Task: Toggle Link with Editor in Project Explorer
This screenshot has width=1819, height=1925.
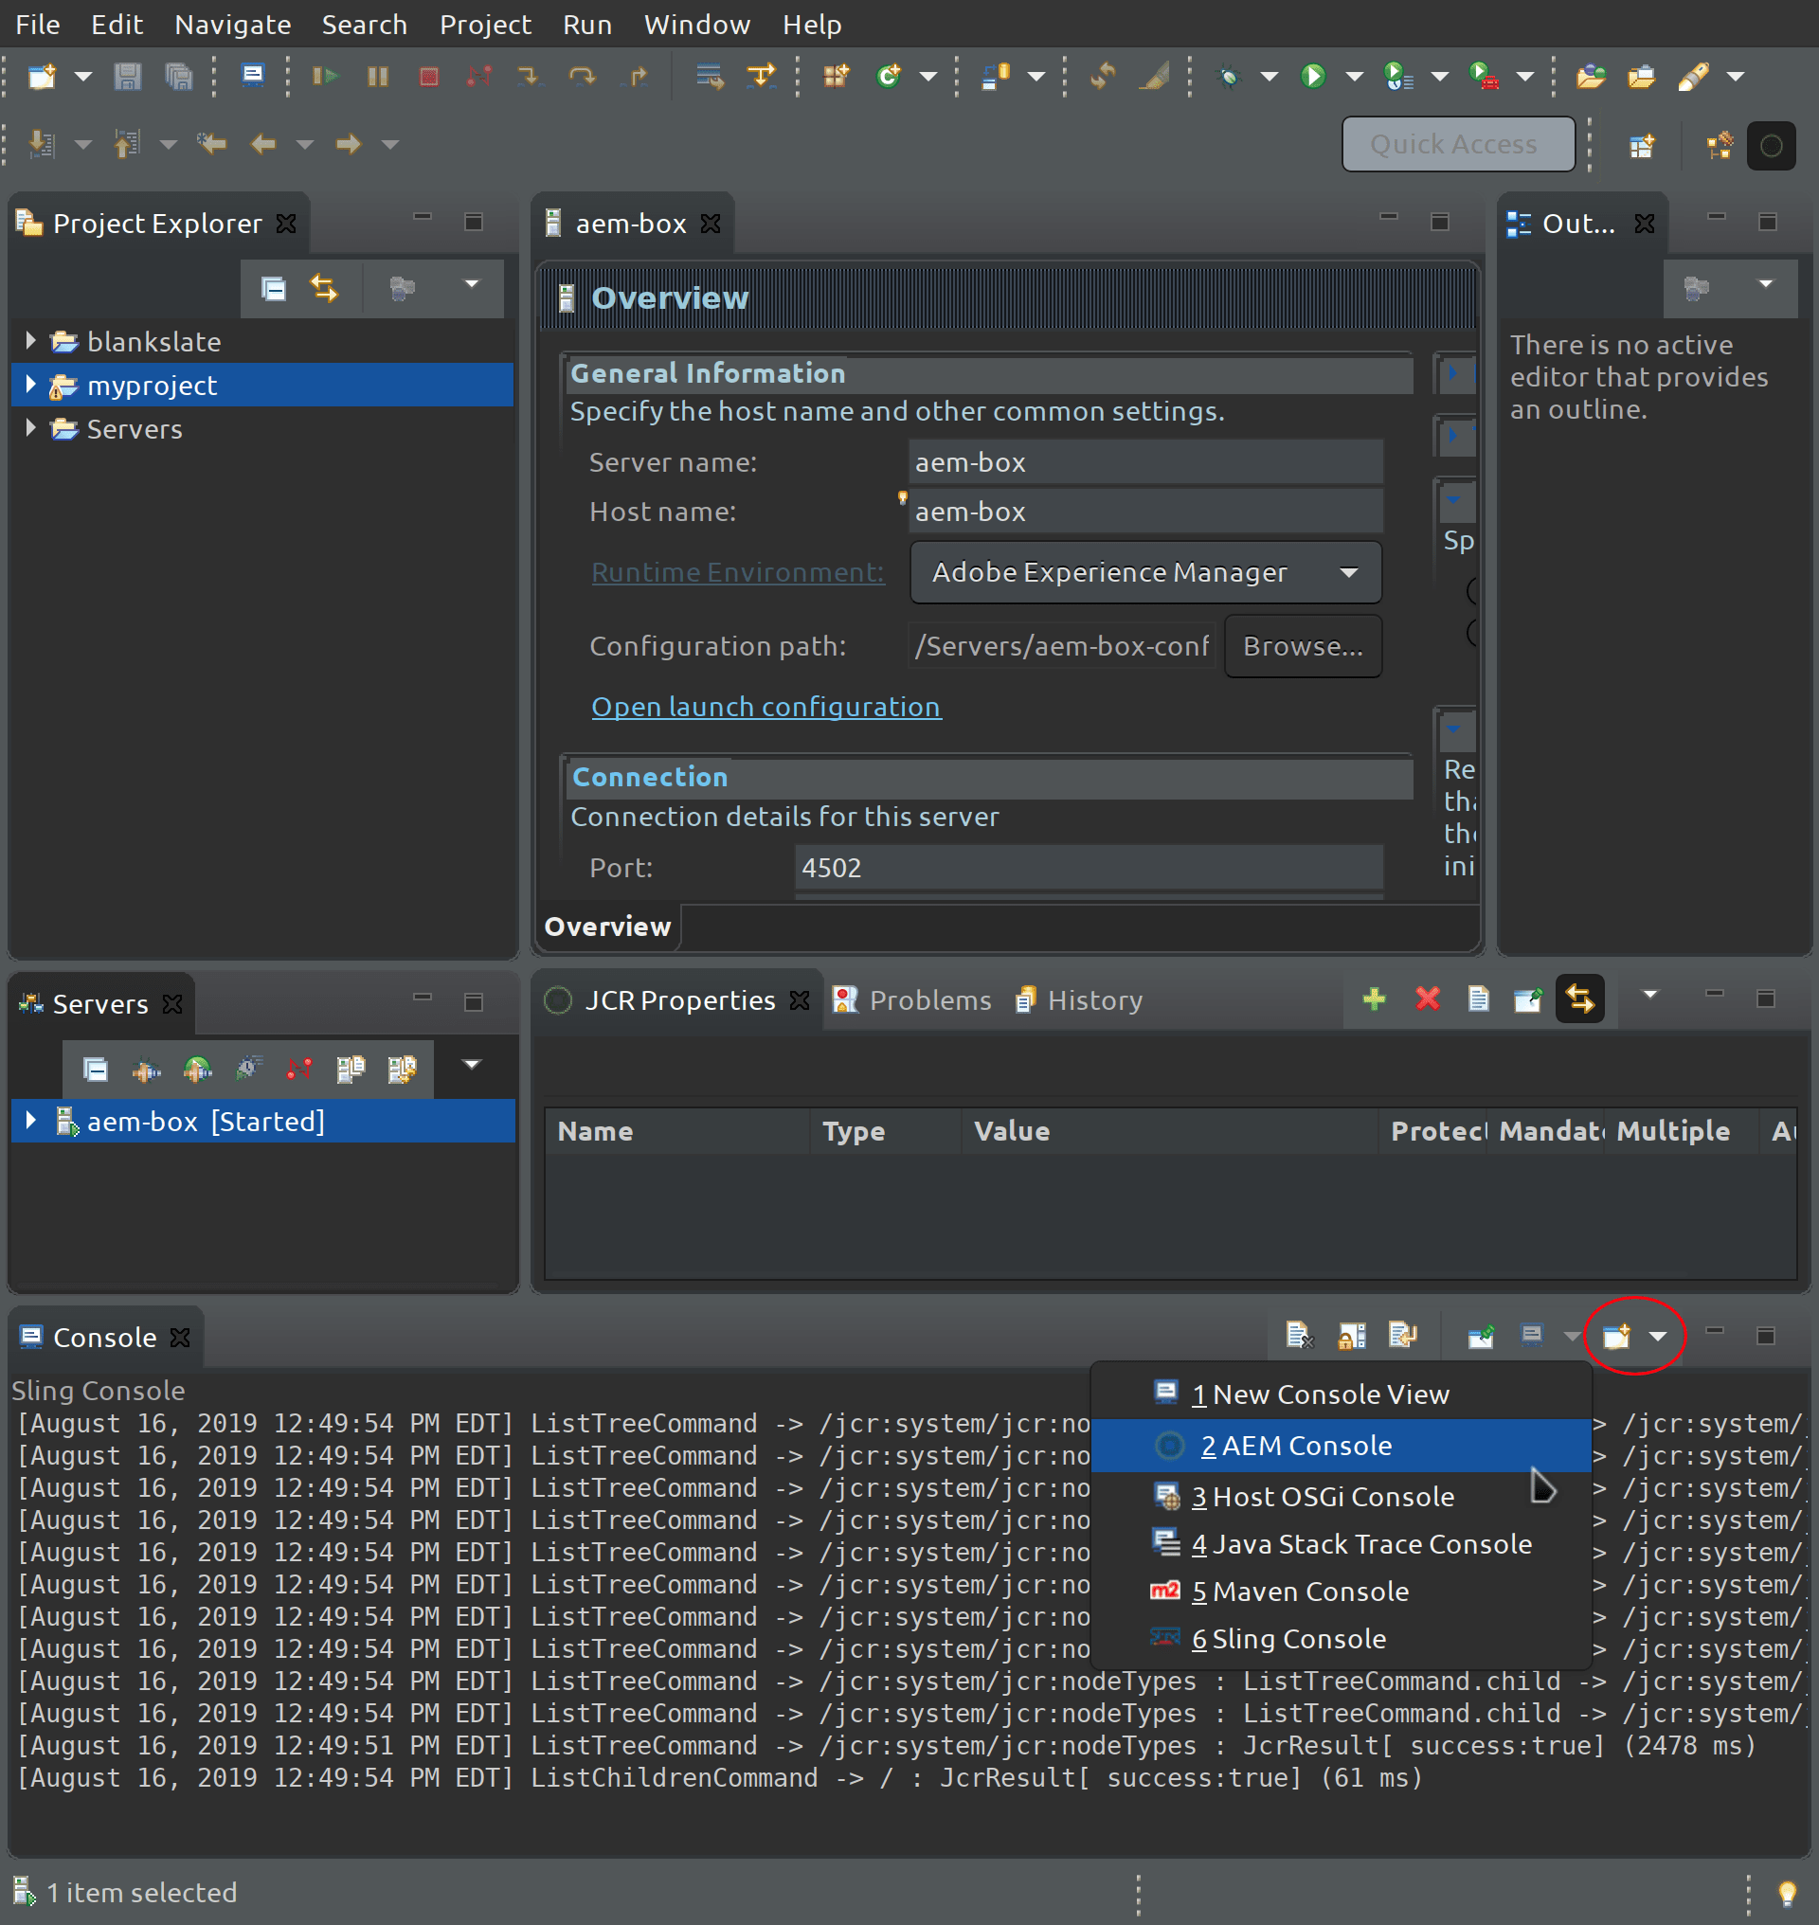Action: click(x=324, y=288)
